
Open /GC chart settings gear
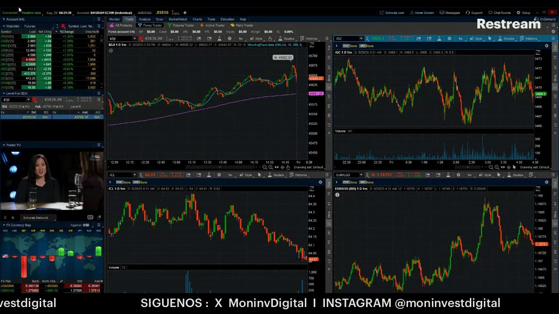450,38
